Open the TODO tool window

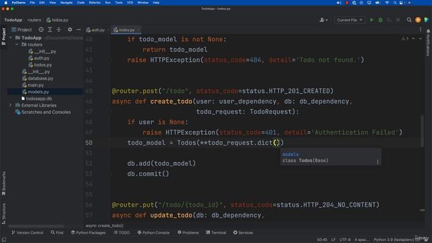(x=122, y=232)
